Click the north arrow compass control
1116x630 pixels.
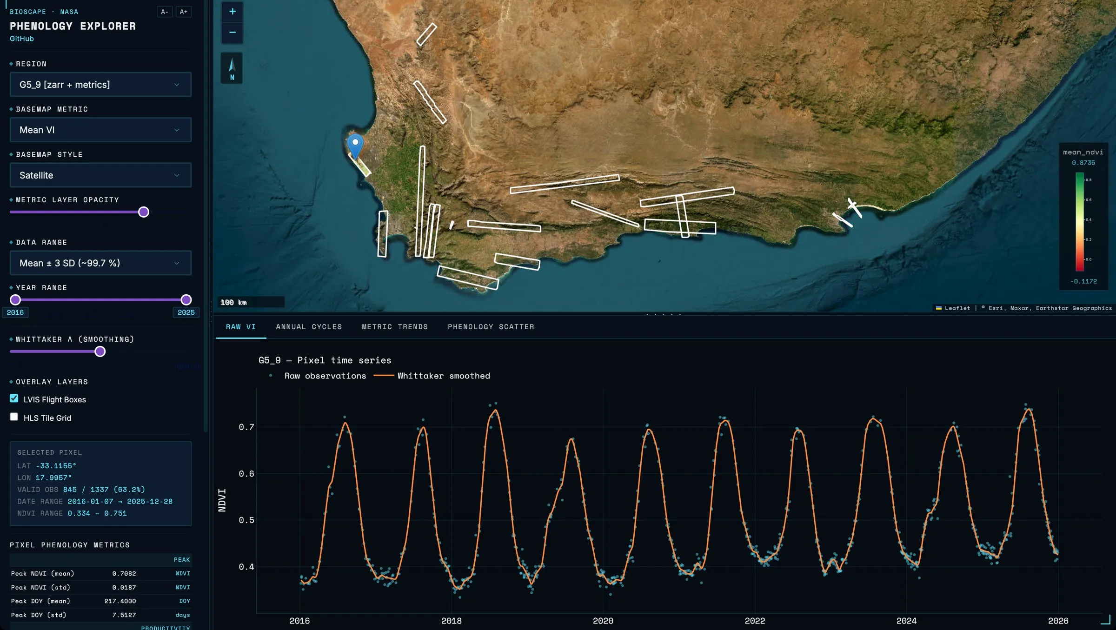(x=232, y=68)
